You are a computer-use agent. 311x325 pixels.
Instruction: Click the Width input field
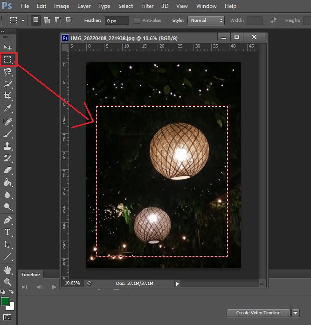pyautogui.click(x=255, y=21)
